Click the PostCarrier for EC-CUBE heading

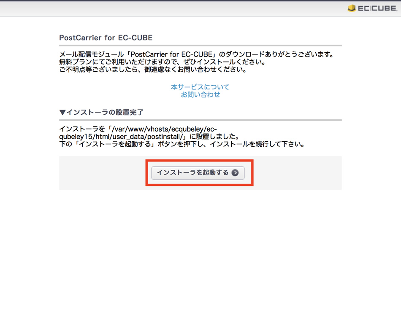[106, 38]
